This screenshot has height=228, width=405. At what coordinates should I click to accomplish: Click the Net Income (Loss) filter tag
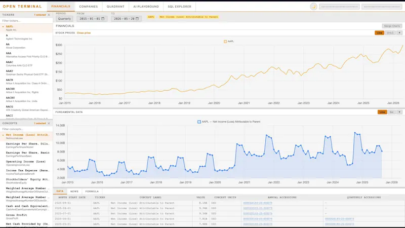[x=188, y=17]
